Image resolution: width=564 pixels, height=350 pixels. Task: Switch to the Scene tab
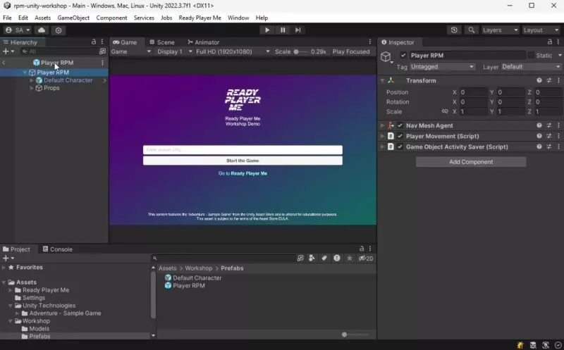pos(162,42)
